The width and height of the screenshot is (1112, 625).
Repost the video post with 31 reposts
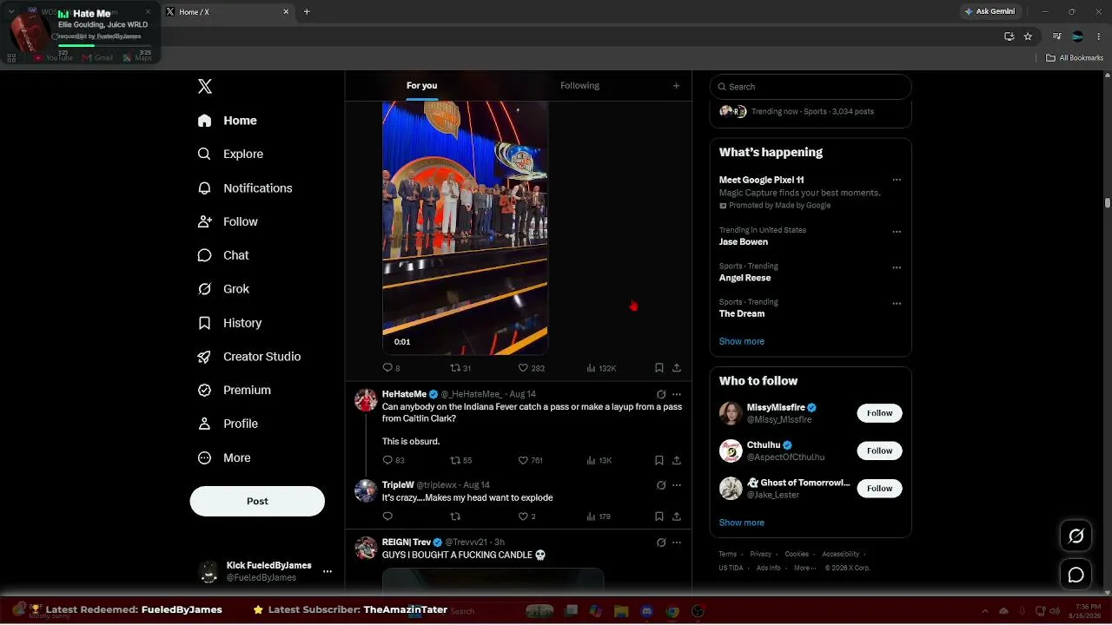pos(460,368)
